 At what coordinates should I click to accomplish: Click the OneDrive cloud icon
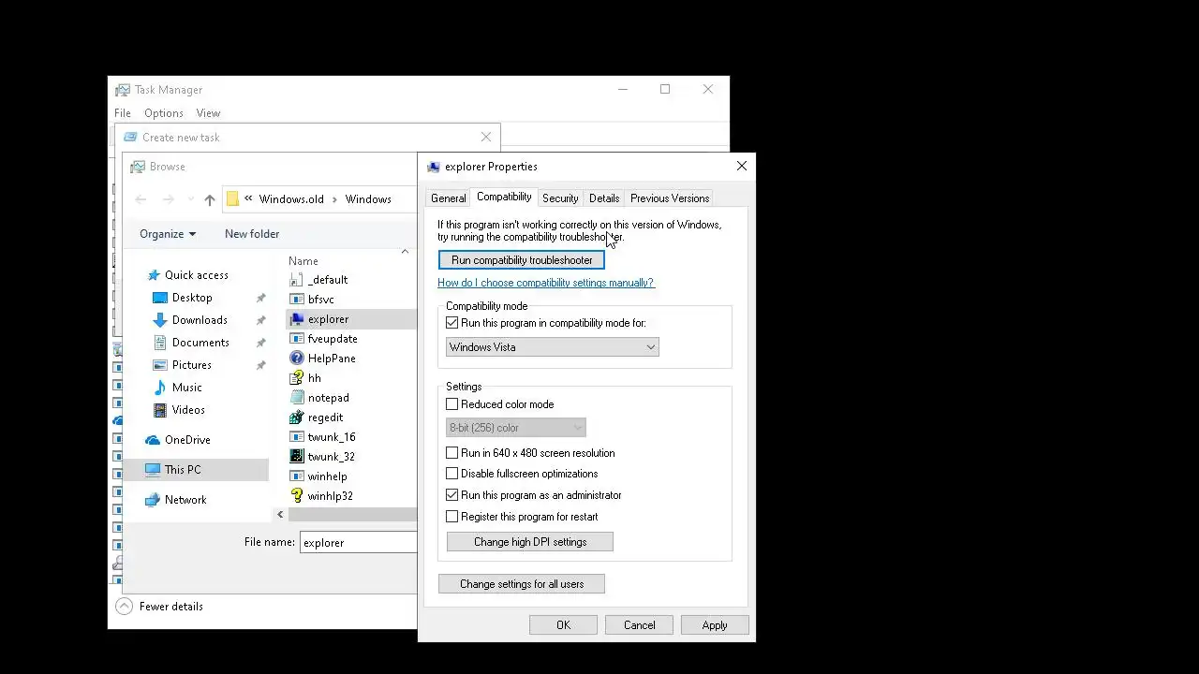click(153, 440)
